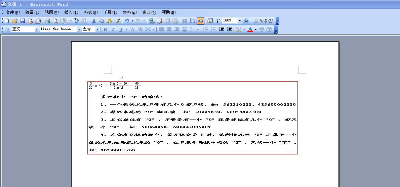Expand the undo history dropdown arrow

[x=132, y=21]
